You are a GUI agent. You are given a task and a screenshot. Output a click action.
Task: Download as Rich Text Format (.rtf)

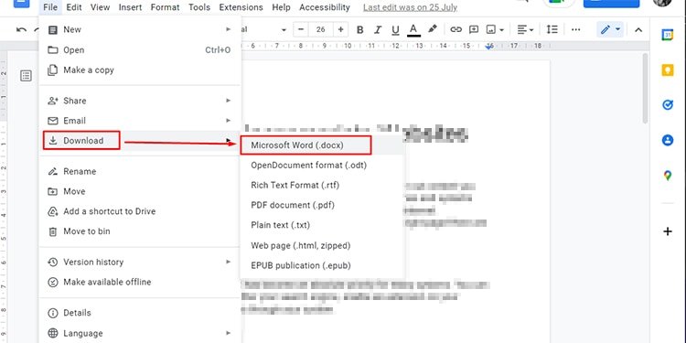[322, 185]
